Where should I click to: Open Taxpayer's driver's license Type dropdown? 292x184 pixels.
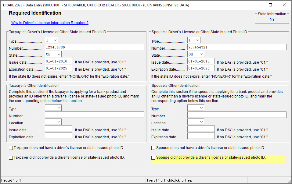[51, 40]
